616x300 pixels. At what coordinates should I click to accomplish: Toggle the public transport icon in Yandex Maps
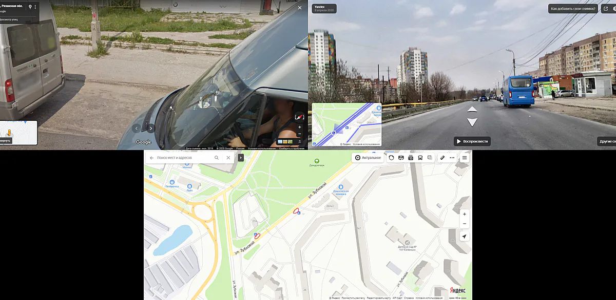420,158
